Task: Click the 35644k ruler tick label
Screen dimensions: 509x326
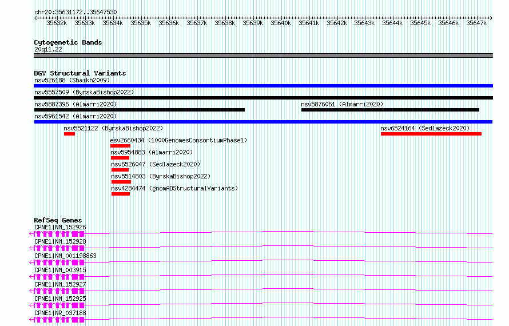Action: (392, 23)
